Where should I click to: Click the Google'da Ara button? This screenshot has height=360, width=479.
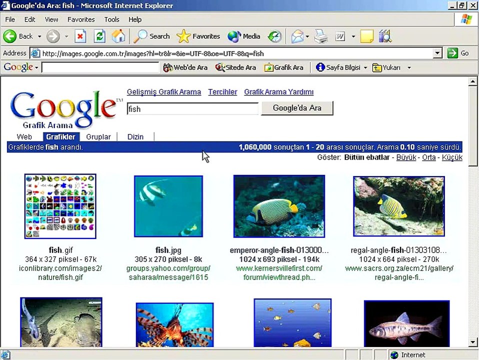[x=297, y=108]
